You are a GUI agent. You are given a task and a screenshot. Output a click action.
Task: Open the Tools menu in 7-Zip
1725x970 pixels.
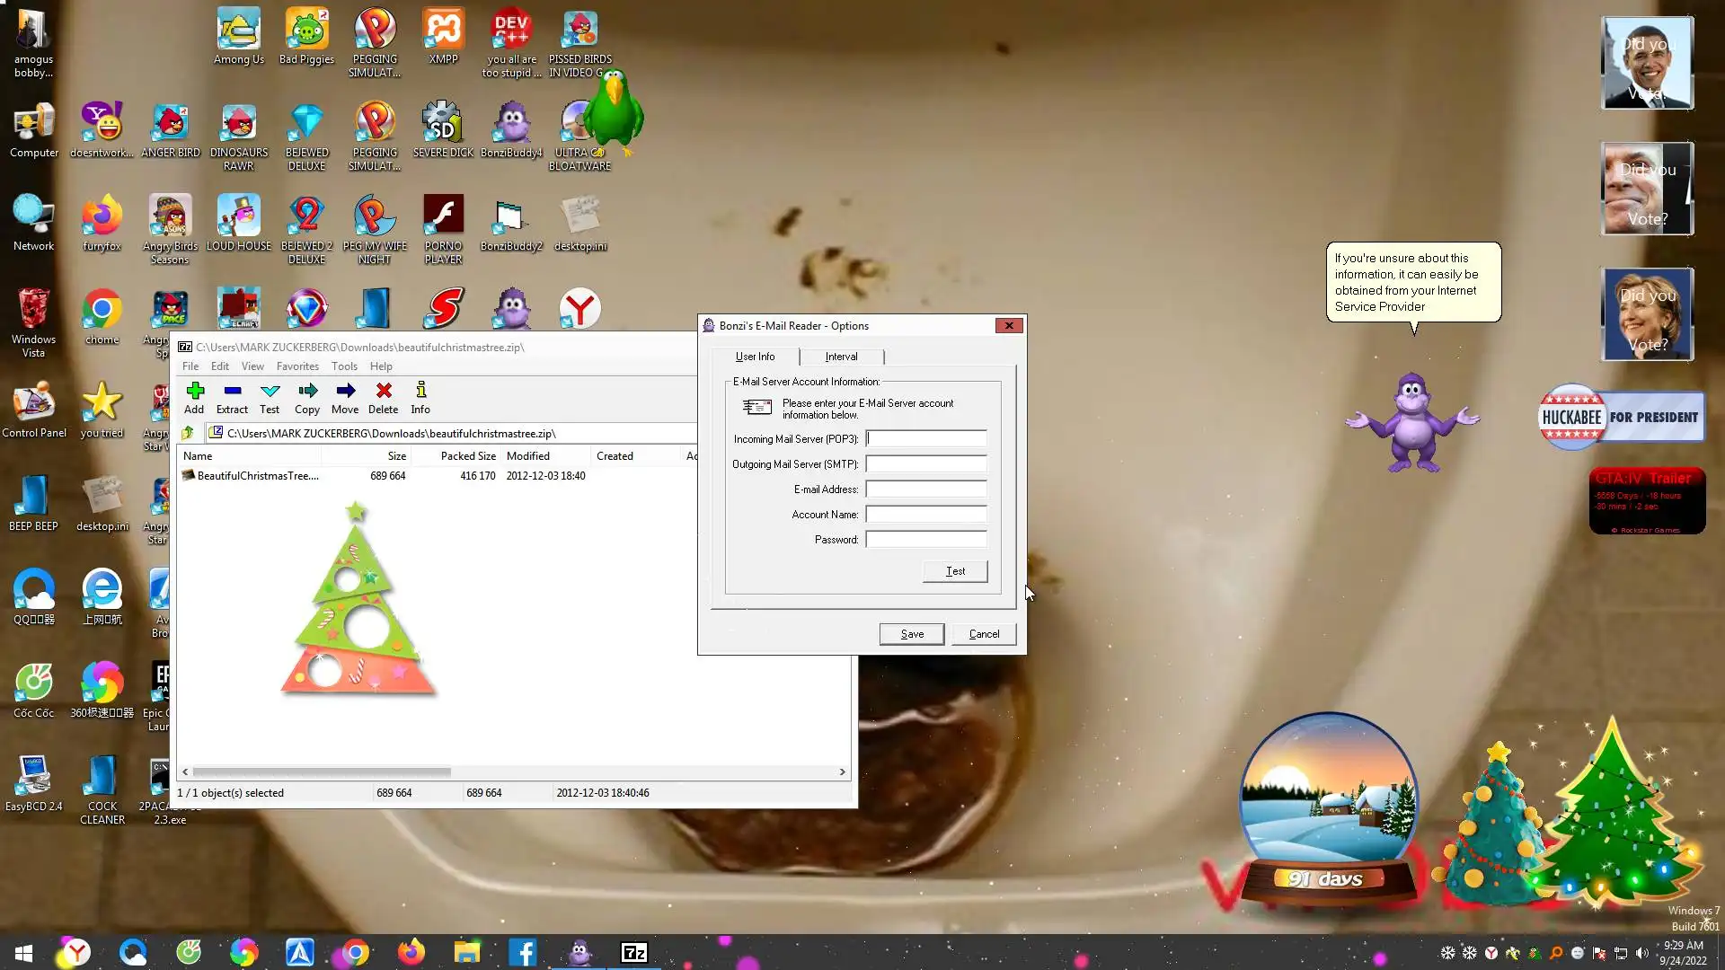pyautogui.click(x=344, y=366)
